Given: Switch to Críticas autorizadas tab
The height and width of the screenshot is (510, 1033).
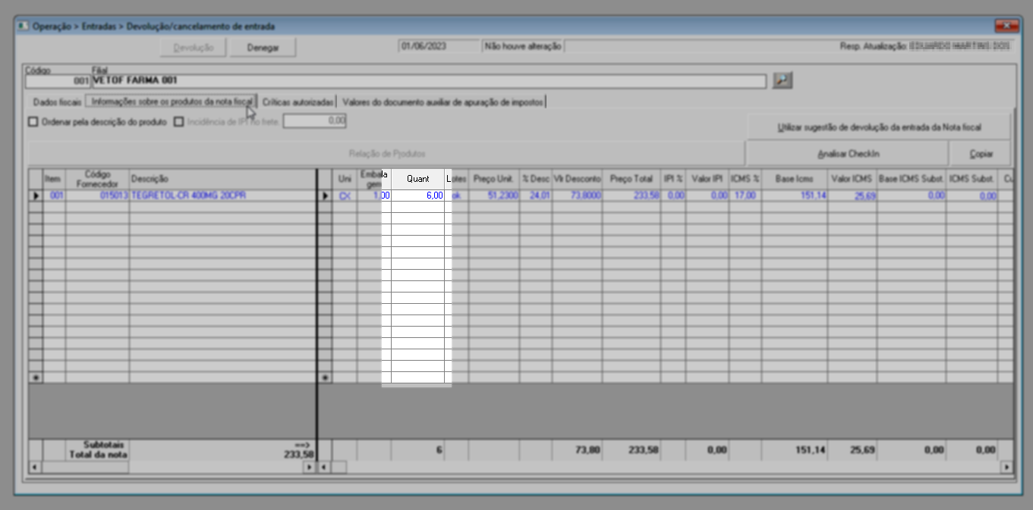Looking at the screenshot, I should (x=298, y=102).
